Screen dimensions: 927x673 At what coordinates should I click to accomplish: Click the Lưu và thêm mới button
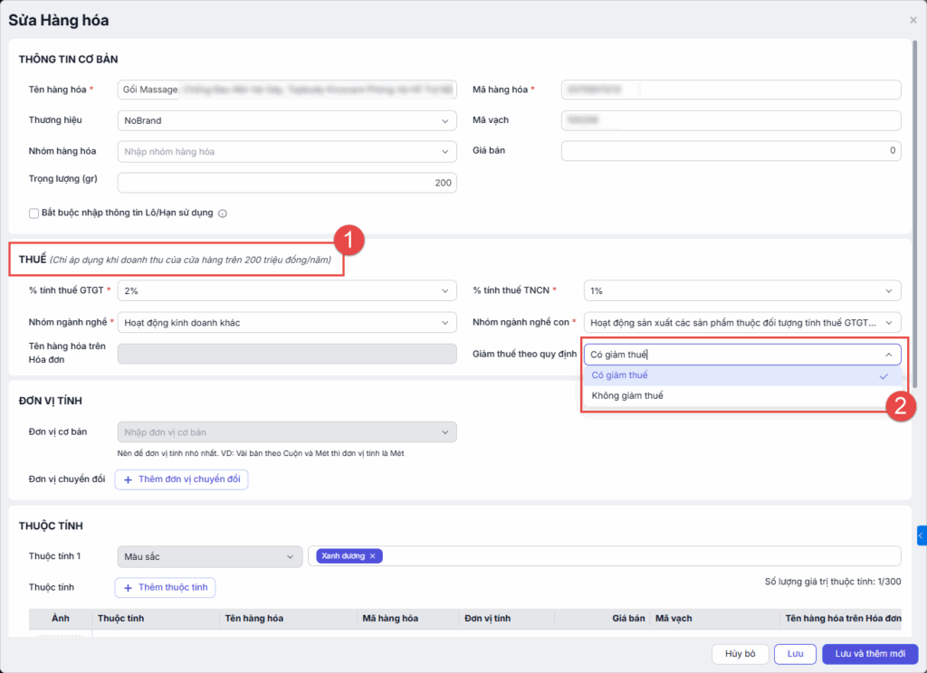pyautogui.click(x=870, y=654)
